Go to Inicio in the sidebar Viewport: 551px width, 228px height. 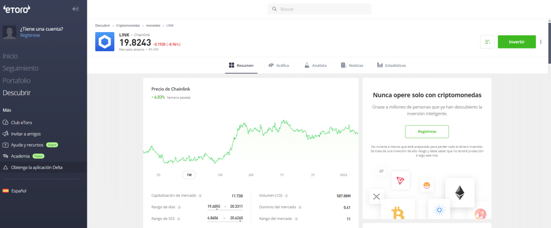point(10,56)
